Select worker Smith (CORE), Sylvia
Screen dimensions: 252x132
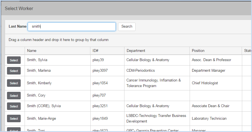(x=14, y=106)
